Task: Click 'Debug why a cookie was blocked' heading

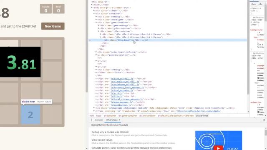Action: click(110, 132)
